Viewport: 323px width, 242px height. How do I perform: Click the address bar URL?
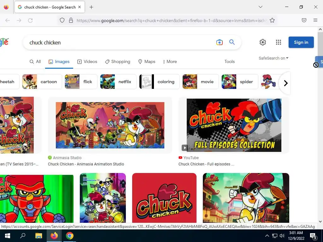click(x=171, y=20)
